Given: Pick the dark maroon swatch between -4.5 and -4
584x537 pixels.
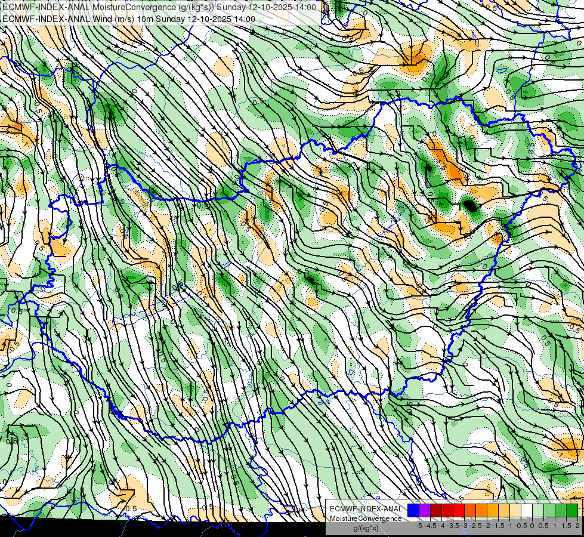Looking at the screenshot, I should click(436, 510).
